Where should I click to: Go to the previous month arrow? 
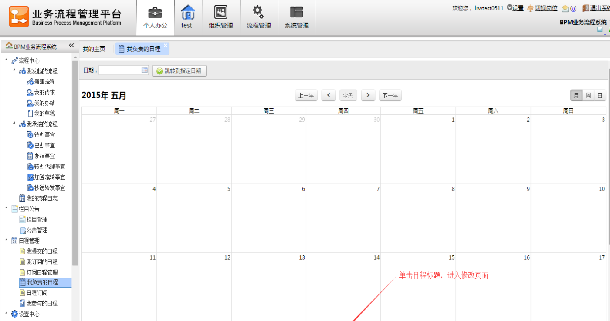coord(329,96)
